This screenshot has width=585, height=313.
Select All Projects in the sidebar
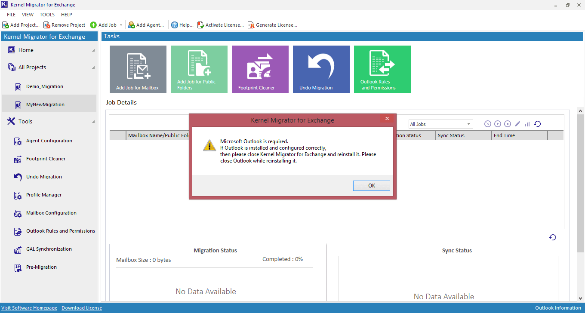(x=32, y=67)
